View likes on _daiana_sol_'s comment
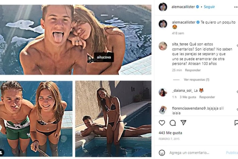Image resolution: width=238 pixels, height=159 pixels. (188, 97)
